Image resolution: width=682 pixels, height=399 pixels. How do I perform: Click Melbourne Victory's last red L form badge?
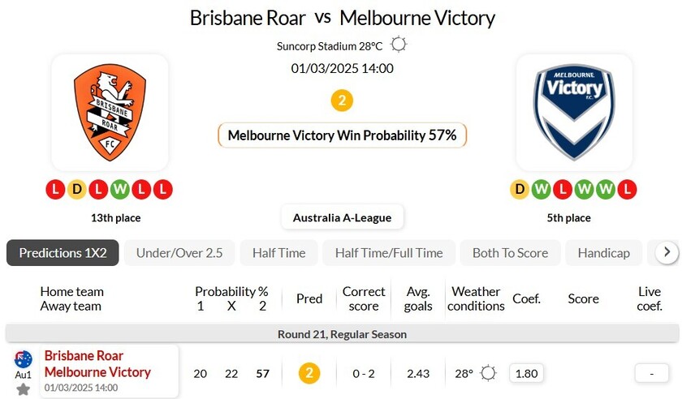pos(627,190)
